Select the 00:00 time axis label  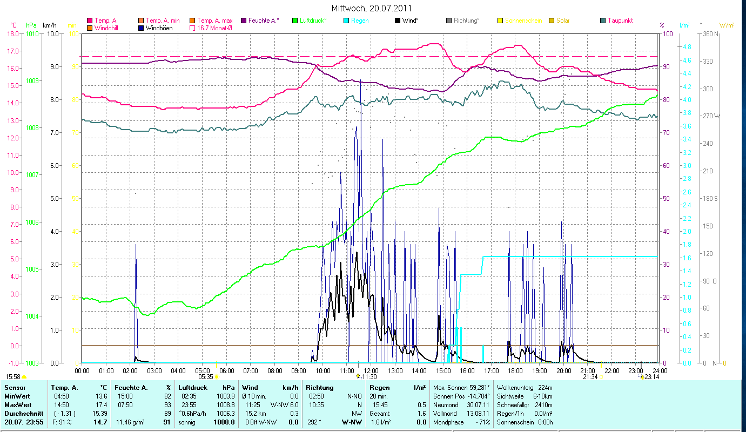tap(82, 371)
